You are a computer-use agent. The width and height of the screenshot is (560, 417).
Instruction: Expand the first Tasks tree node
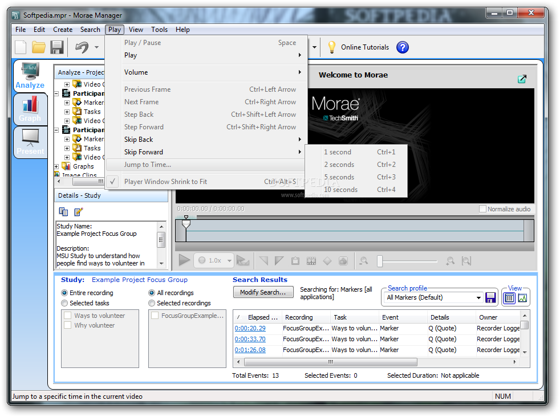(67, 112)
